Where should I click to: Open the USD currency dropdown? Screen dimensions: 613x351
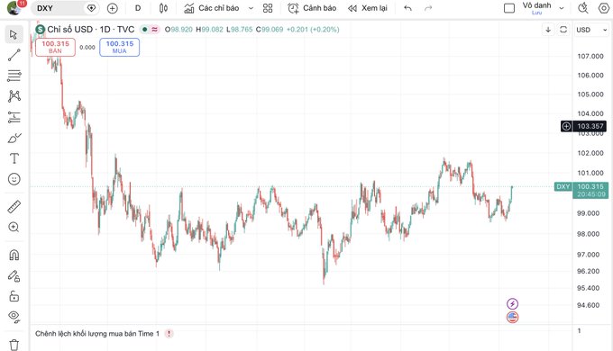tap(591, 30)
